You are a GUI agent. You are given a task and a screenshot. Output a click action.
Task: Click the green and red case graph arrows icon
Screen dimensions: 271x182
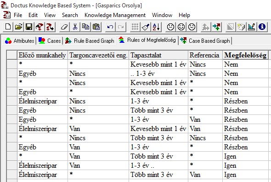[216, 27]
